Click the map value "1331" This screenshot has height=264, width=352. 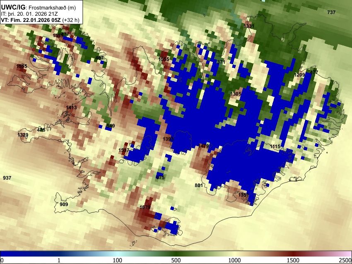tap(249, 26)
